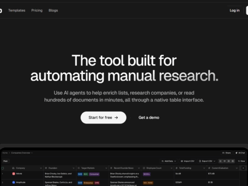Image resolution: width=248 pixels, height=186 pixels.
Task: Click the B2C tag in Airbnb row
Action: point(86,174)
